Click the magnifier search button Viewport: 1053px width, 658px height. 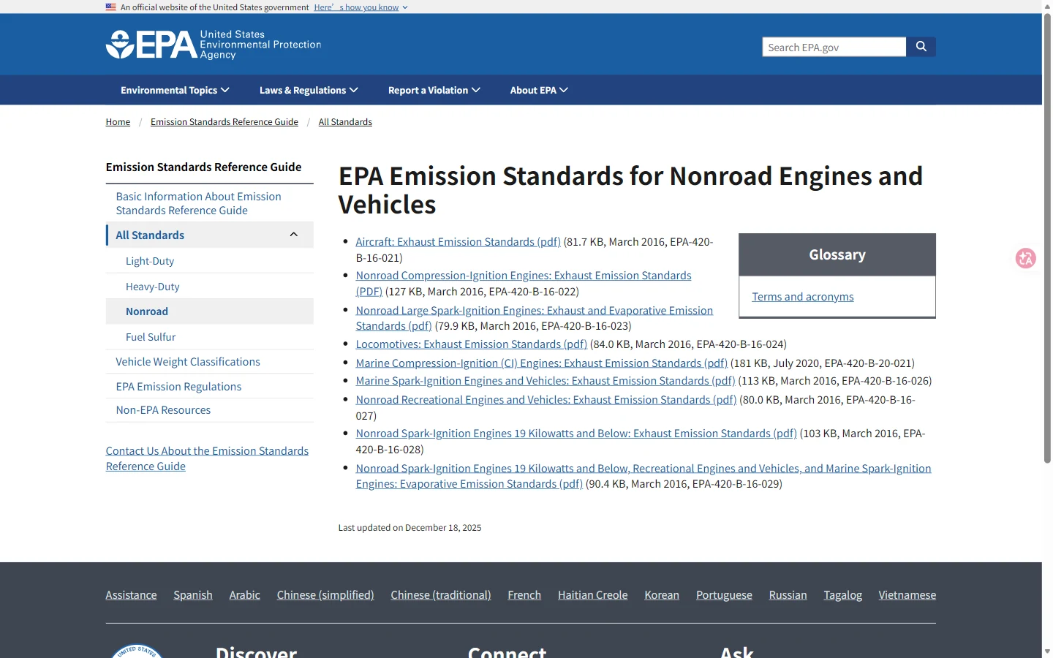pyautogui.click(x=921, y=47)
